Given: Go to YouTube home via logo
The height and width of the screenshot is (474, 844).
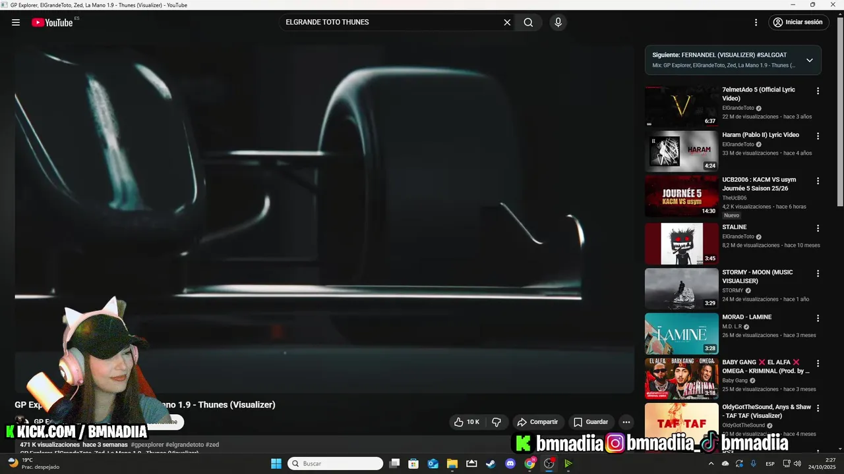Looking at the screenshot, I should (52, 22).
